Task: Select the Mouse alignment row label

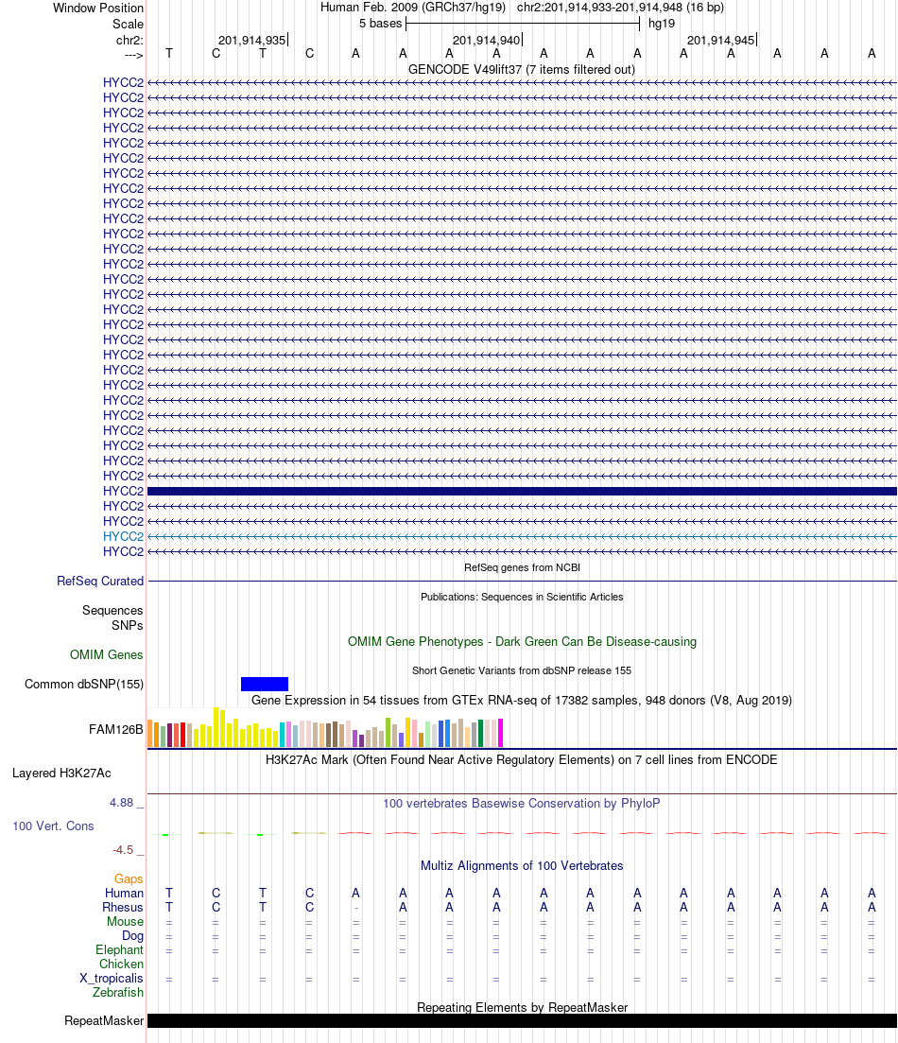Action: [x=125, y=921]
